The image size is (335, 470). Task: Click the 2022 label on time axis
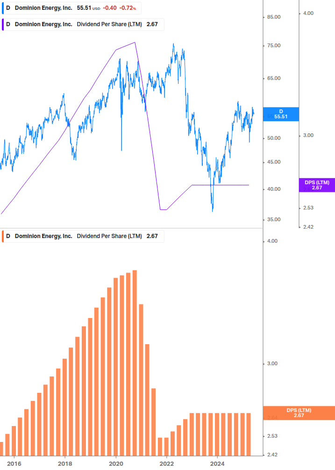coord(166,464)
